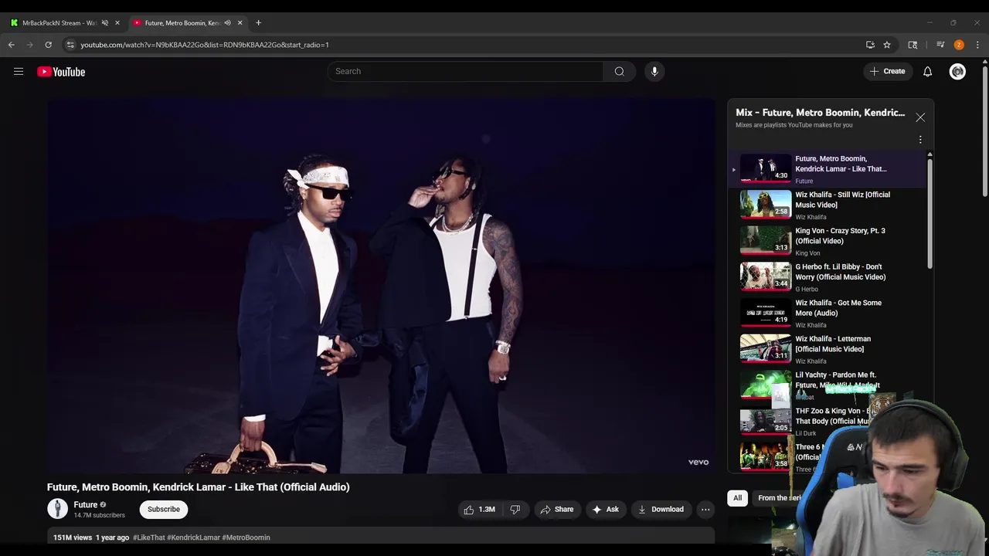Subscribe to the Future channel
This screenshot has height=556, width=989.
[164, 509]
